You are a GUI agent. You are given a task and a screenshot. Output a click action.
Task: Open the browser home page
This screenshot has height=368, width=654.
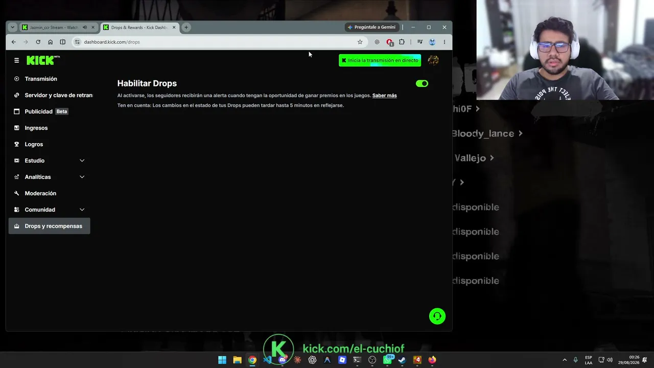coord(50,42)
